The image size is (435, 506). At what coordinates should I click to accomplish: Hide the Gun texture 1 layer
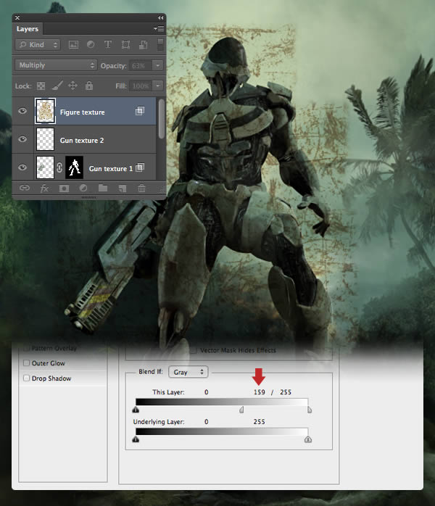(22, 167)
